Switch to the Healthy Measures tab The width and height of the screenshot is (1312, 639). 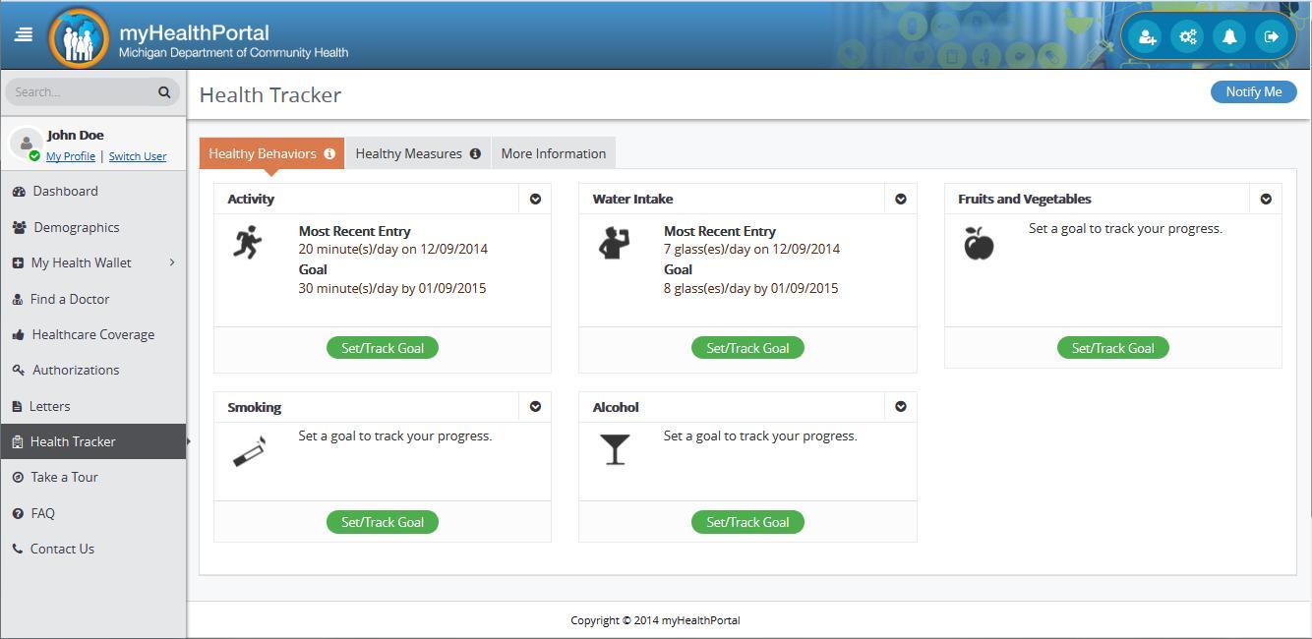pos(418,153)
